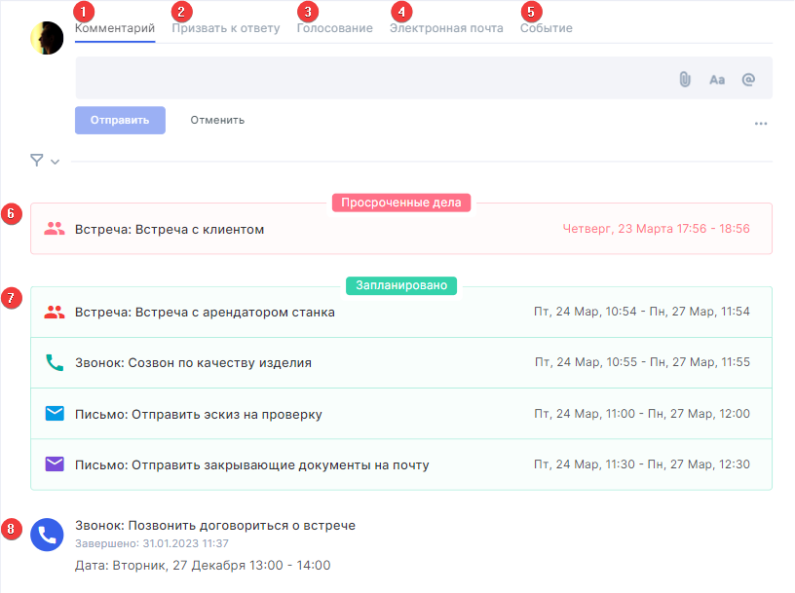Open the Голосование tab
This screenshot has width=795, height=593.
[x=334, y=28]
